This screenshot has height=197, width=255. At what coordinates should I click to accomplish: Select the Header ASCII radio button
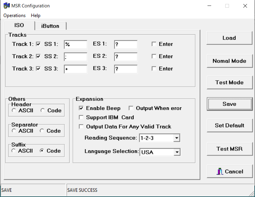point(14,111)
